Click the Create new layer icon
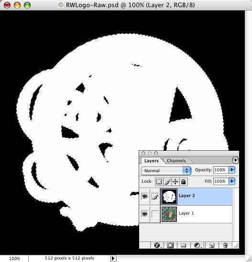 (211, 245)
